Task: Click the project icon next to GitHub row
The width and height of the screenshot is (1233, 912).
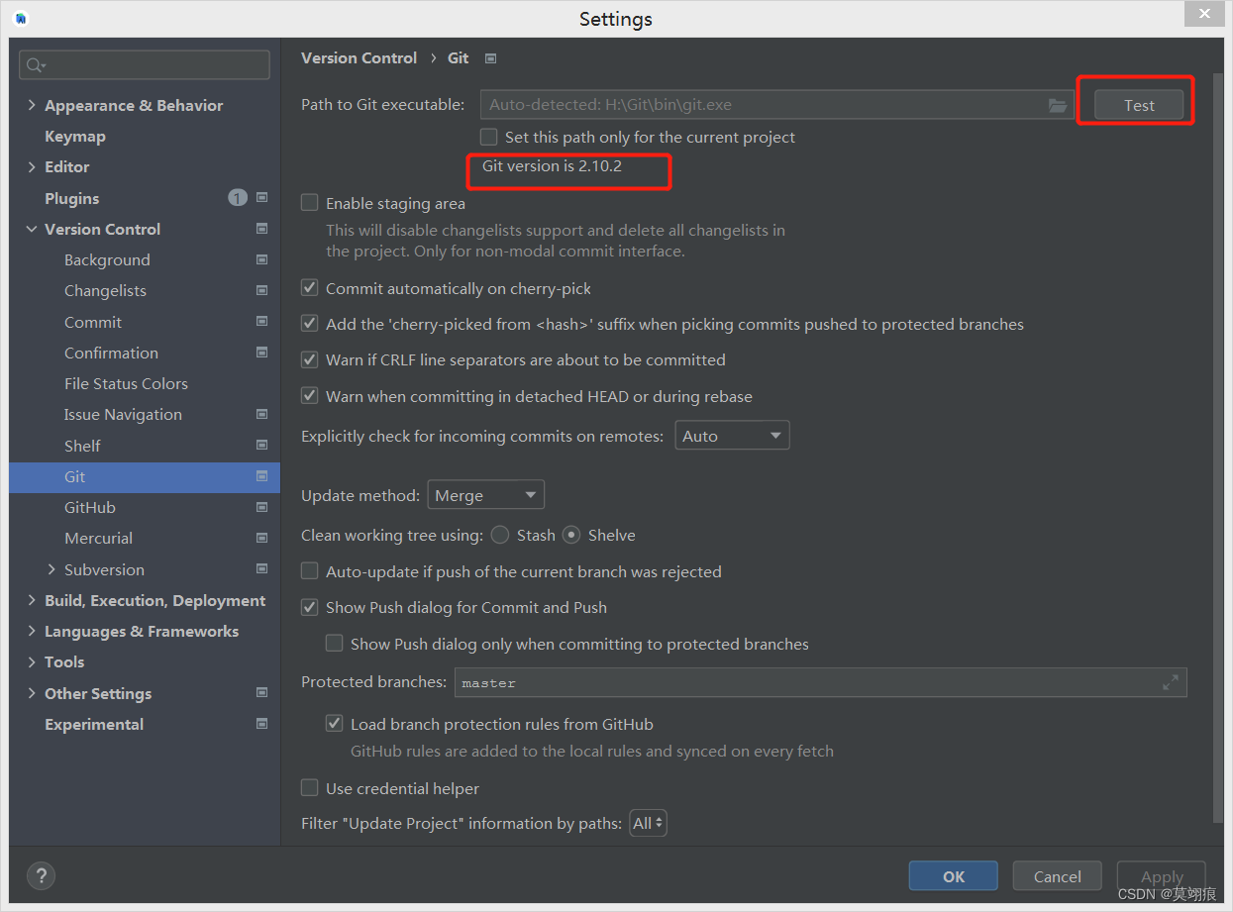Action: coord(261,507)
